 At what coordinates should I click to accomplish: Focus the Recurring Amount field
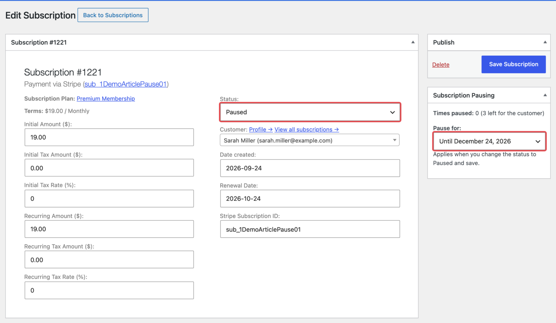click(109, 229)
